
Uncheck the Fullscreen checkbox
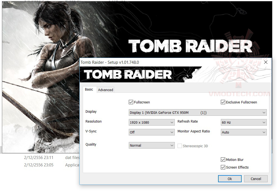point(131,102)
